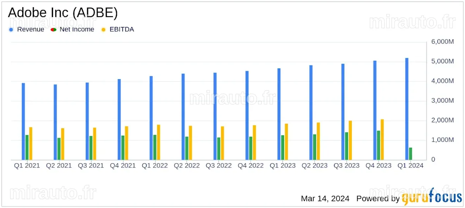465x208 pixels.
Task: Click the Q1 2023 EBITDA bar
Action: pyautogui.click(x=286, y=142)
